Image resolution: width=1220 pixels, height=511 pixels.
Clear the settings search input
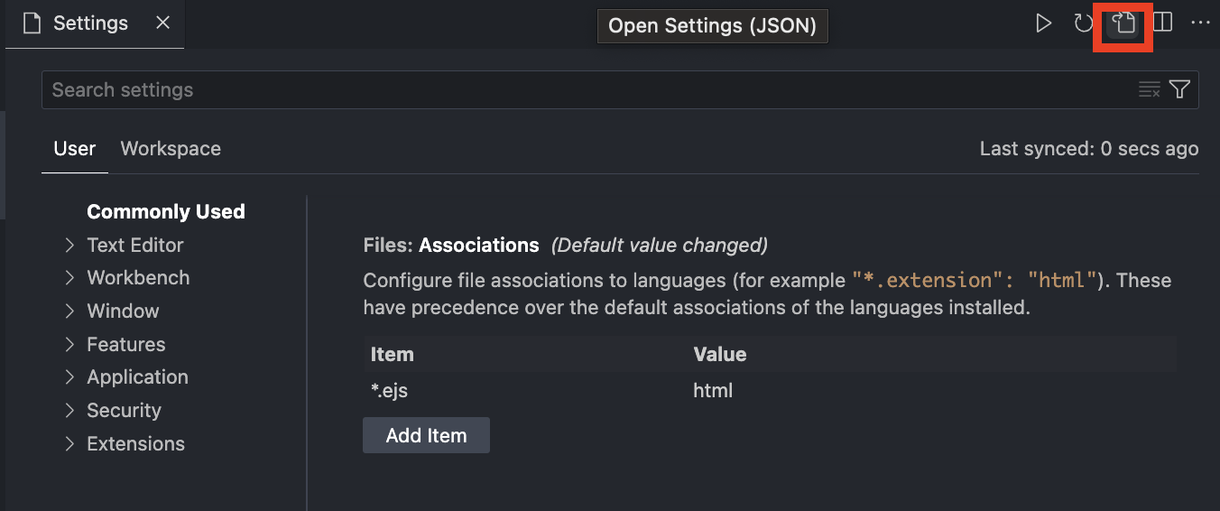point(1149,89)
